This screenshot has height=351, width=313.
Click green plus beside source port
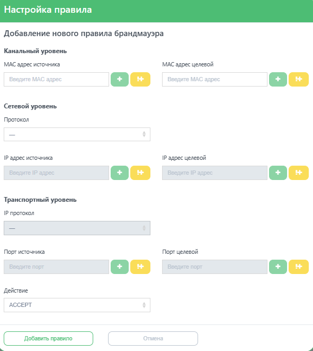(x=120, y=267)
